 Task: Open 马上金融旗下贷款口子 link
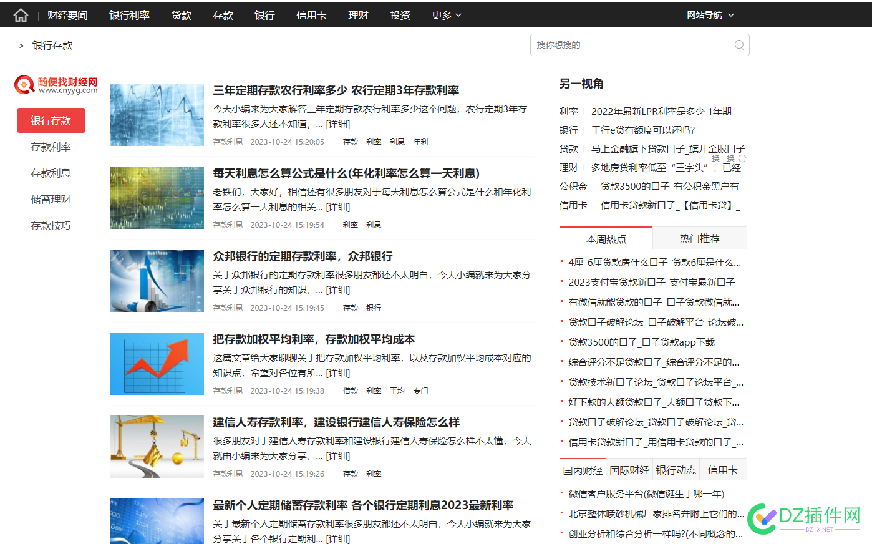[x=668, y=148]
